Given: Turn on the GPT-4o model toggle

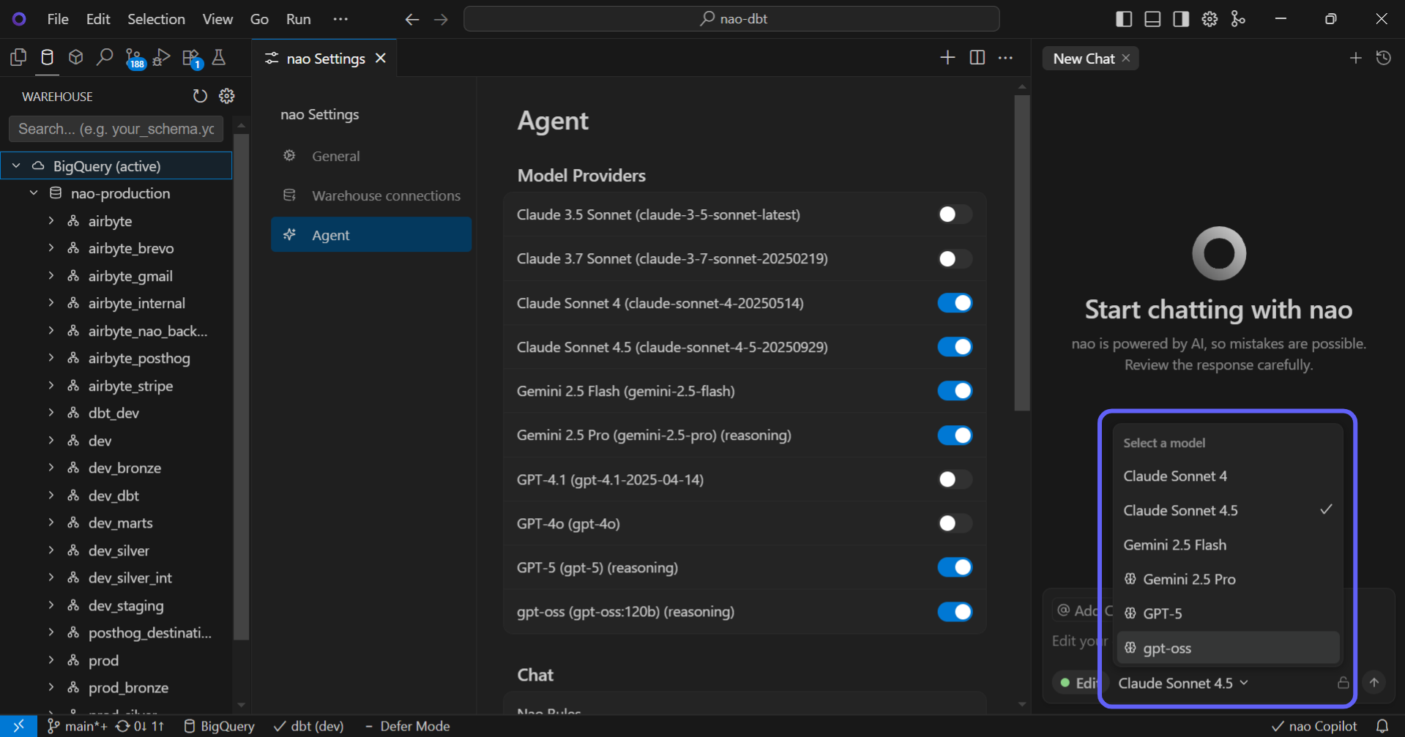Looking at the screenshot, I should (x=954, y=523).
